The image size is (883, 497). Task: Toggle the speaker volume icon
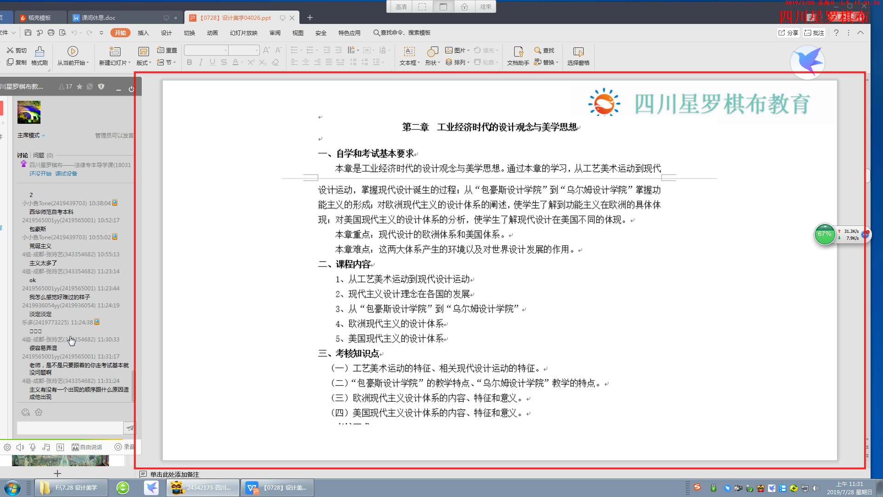pyautogui.click(x=20, y=447)
